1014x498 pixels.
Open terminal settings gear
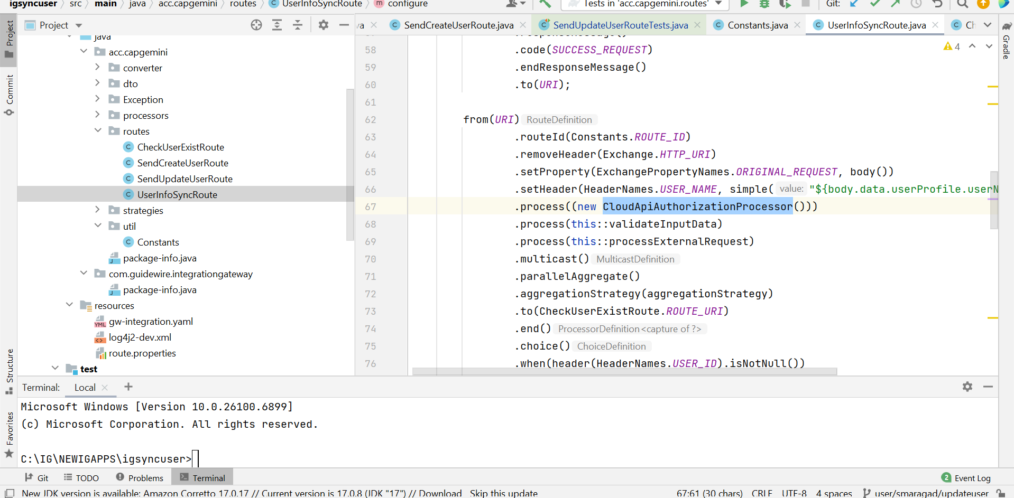(967, 387)
